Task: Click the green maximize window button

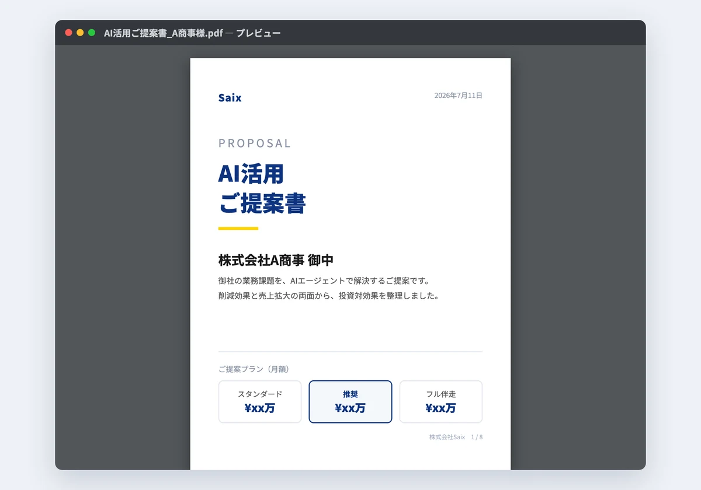Action: [92, 33]
